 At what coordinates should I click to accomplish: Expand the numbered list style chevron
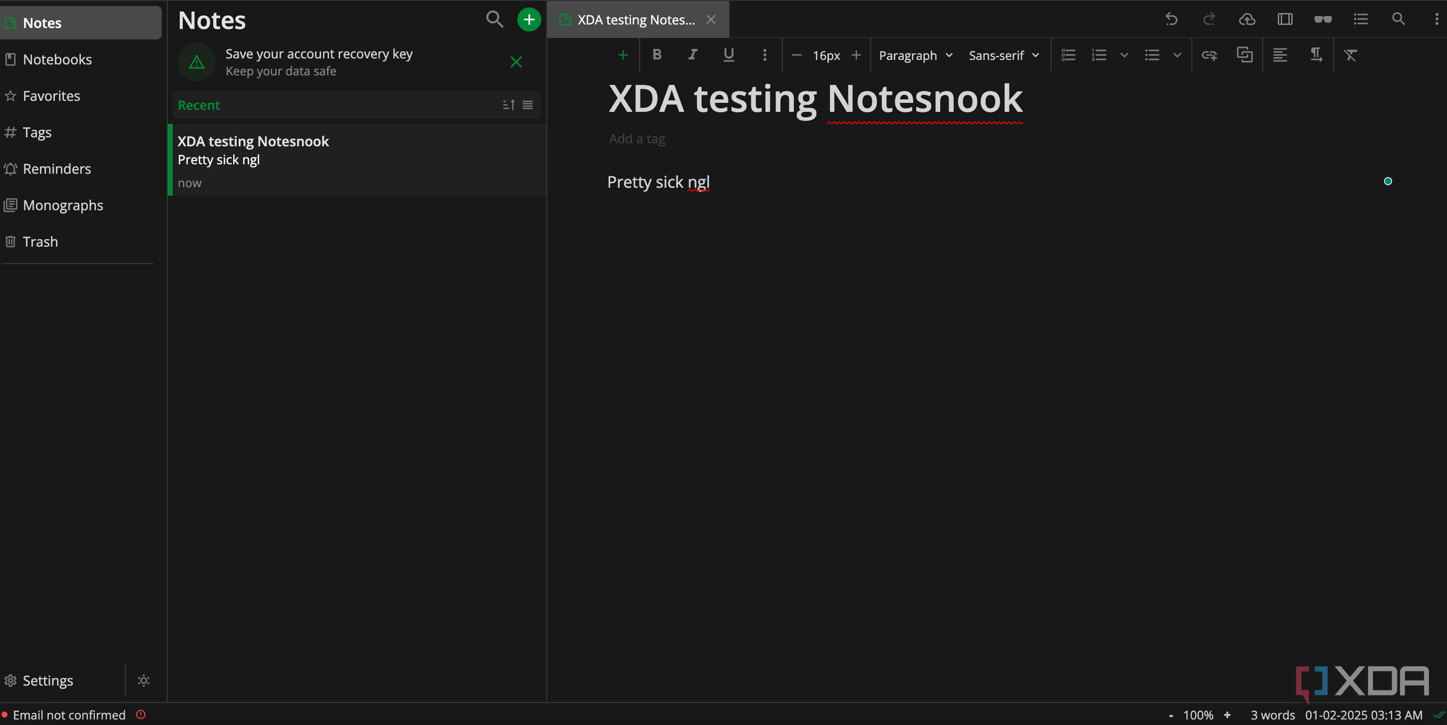pos(1124,55)
